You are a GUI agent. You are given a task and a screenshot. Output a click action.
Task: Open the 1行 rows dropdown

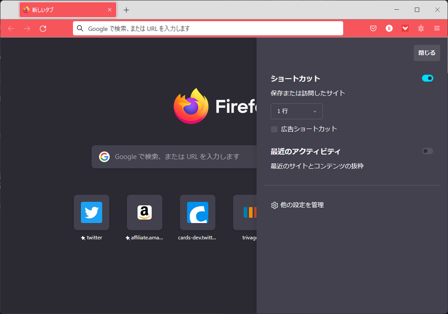(296, 111)
